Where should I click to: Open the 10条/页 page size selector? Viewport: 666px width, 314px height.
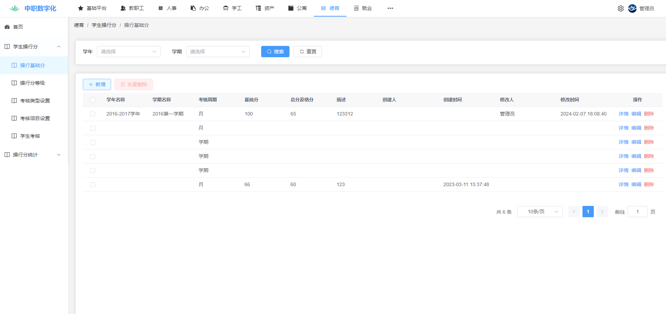coord(540,212)
